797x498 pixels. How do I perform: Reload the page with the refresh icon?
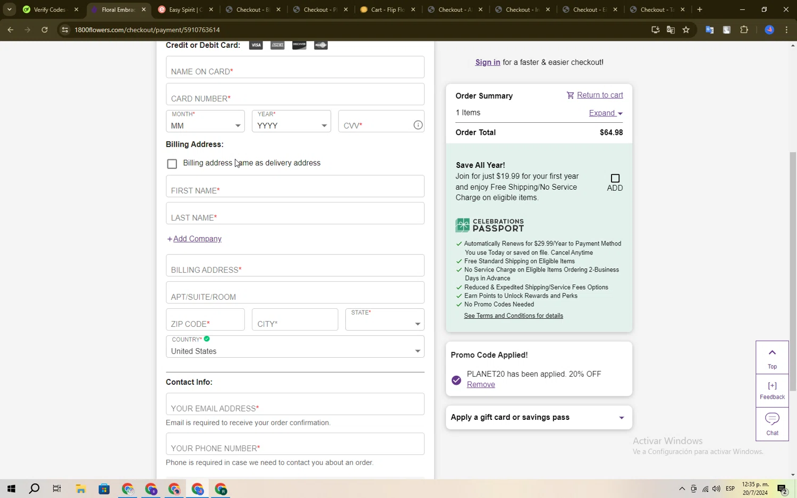tap(45, 30)
